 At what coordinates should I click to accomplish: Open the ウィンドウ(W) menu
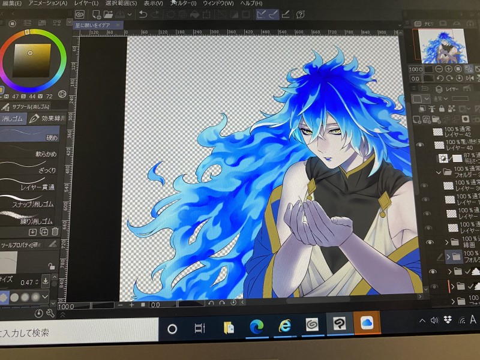218,4
